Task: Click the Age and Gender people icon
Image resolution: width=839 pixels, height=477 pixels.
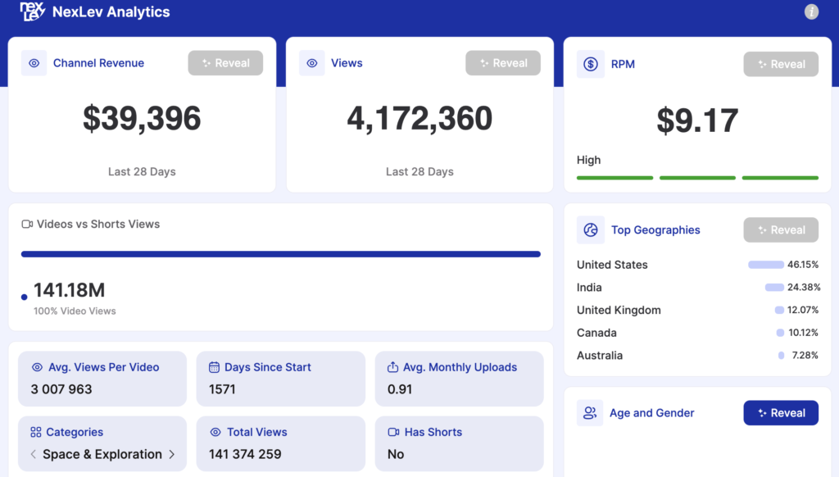Action: coord(590,413)
